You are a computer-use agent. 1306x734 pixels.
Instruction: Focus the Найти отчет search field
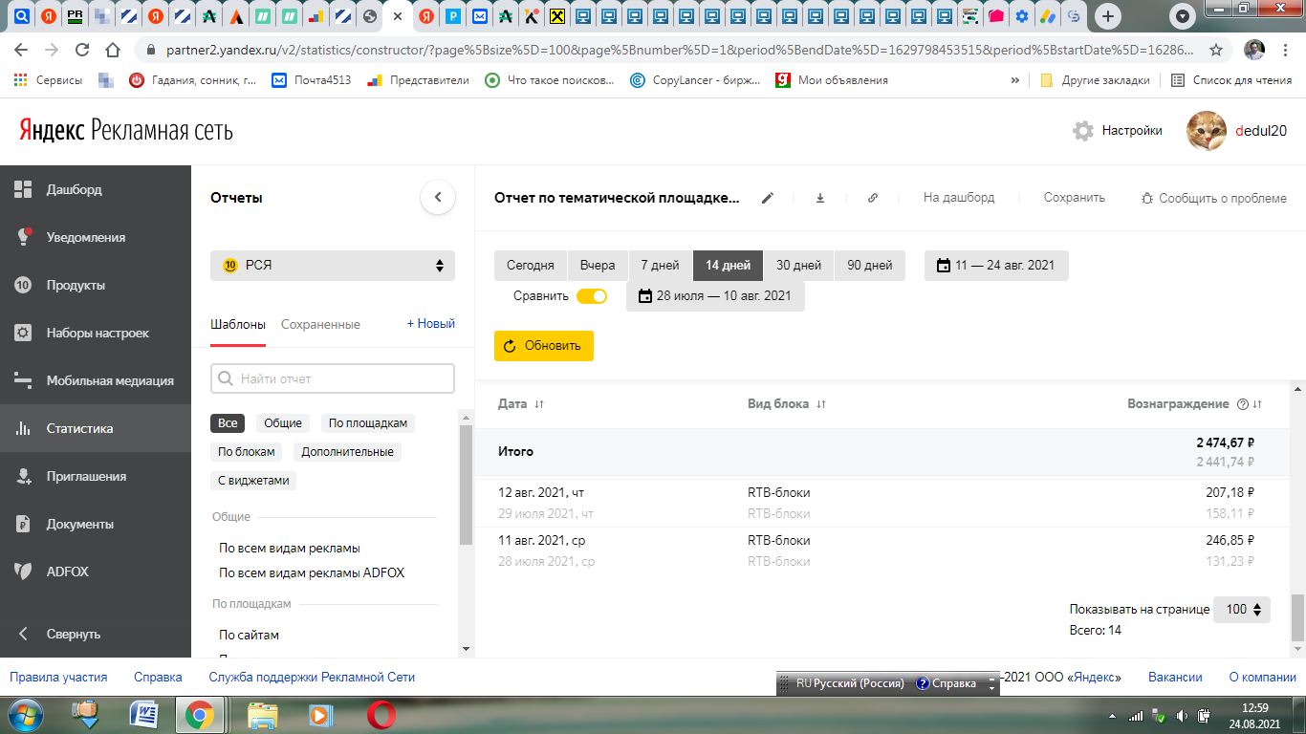333,378
